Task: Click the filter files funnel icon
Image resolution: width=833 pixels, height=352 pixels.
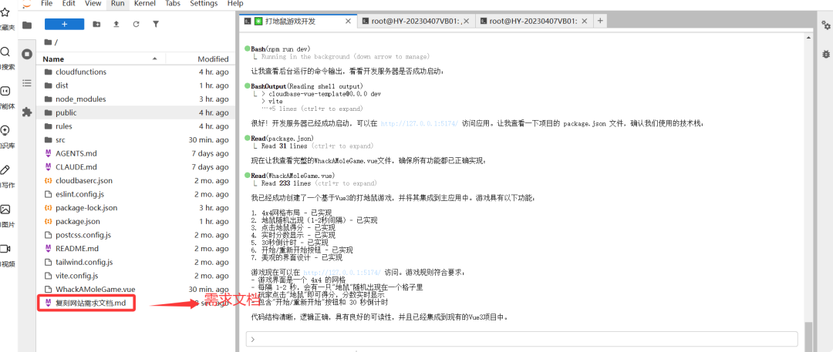Action: [x=156, y=24]
